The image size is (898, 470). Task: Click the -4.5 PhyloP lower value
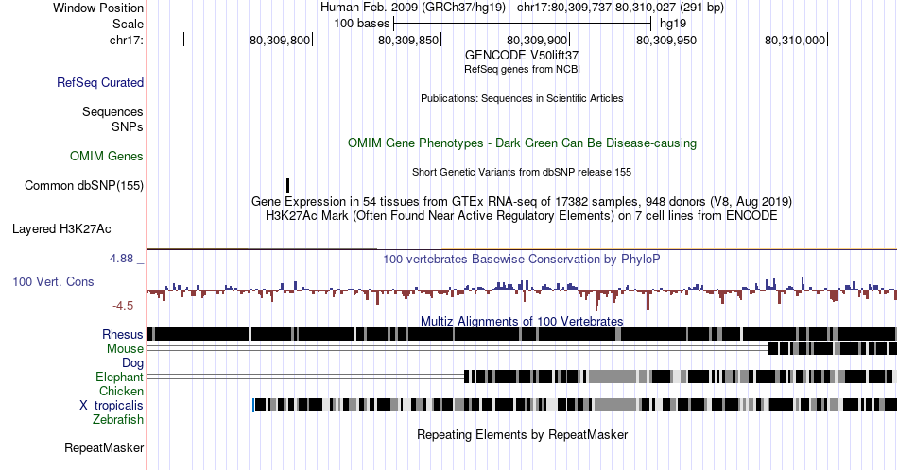[x=123, y=306]
